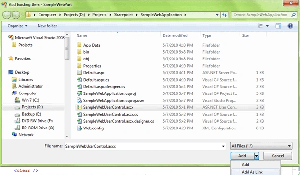This screenshot has width=300, height=175.
Task: Click the Win 7 (C:) drive icon
Action: pyautogui.click(x=18, y=100)
